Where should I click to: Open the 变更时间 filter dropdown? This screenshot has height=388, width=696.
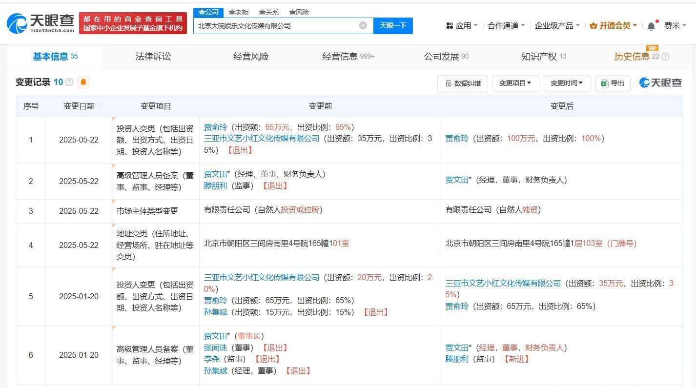pyautogui.click(x=567, y=83)
